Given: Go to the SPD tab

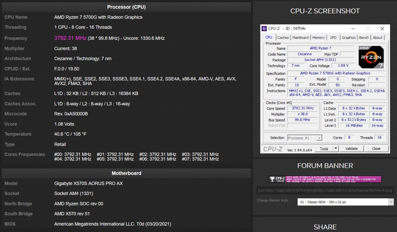Looking at the screenshot, I should pyautogui.click(x=333, y=38).
